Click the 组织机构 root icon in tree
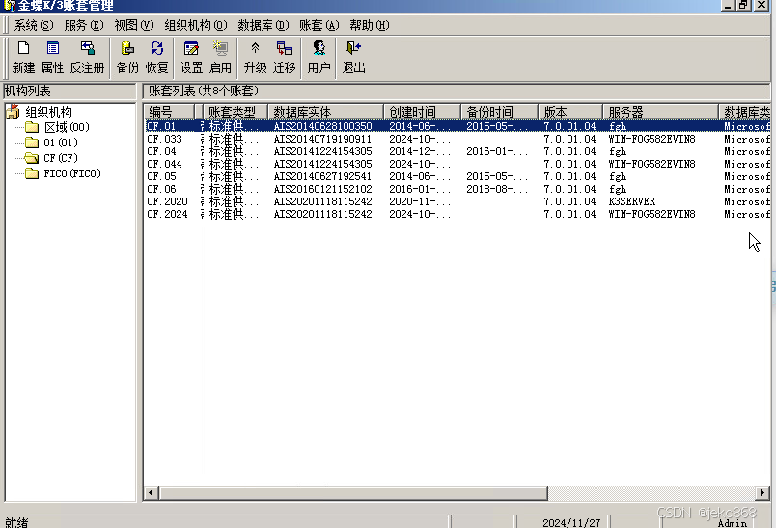Image resolution: width=776 pixels, height=528 pixels. pyautogui.click(x=13, y=112)
